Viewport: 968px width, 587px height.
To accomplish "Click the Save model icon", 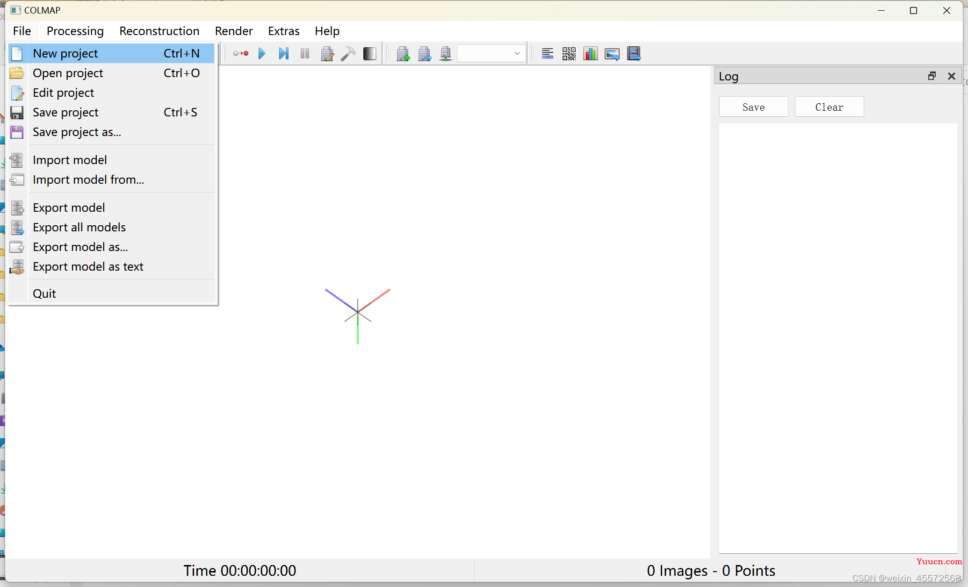I will click(x=446, y=54).
